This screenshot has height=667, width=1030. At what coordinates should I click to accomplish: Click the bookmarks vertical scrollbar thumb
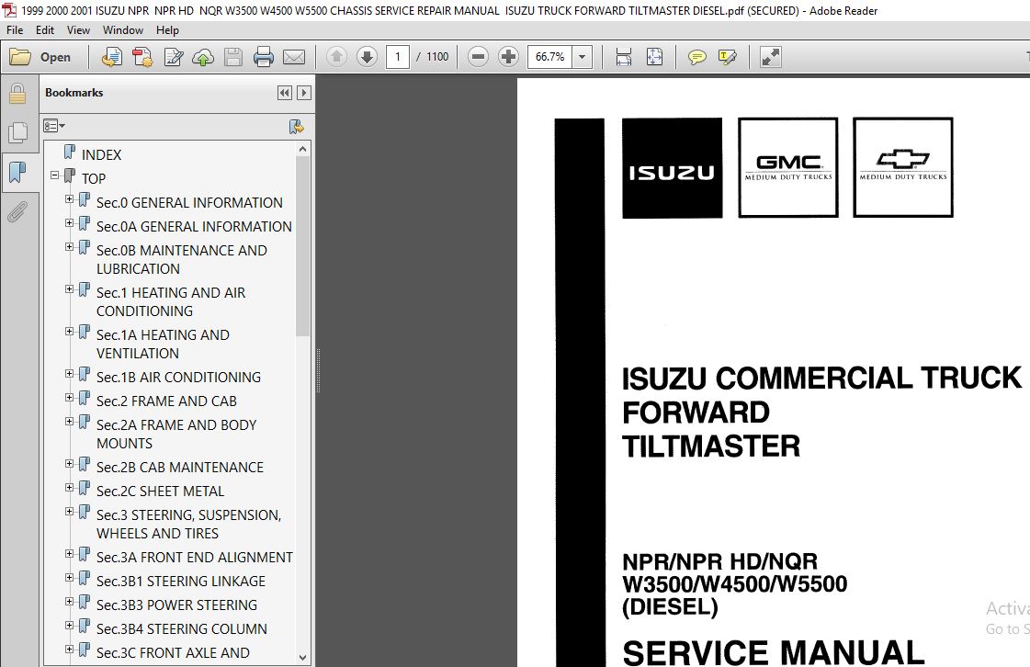point(302,246)
